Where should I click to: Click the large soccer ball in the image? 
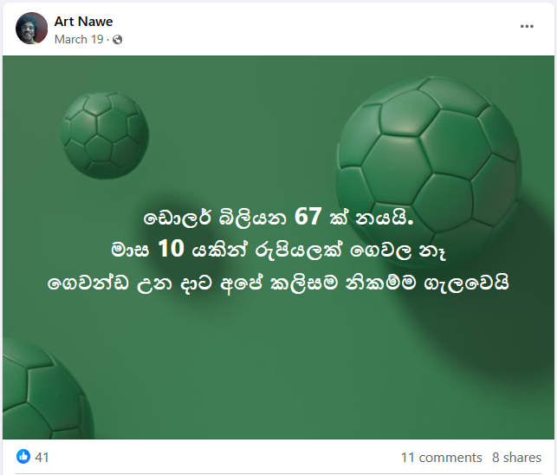[429, 171]
